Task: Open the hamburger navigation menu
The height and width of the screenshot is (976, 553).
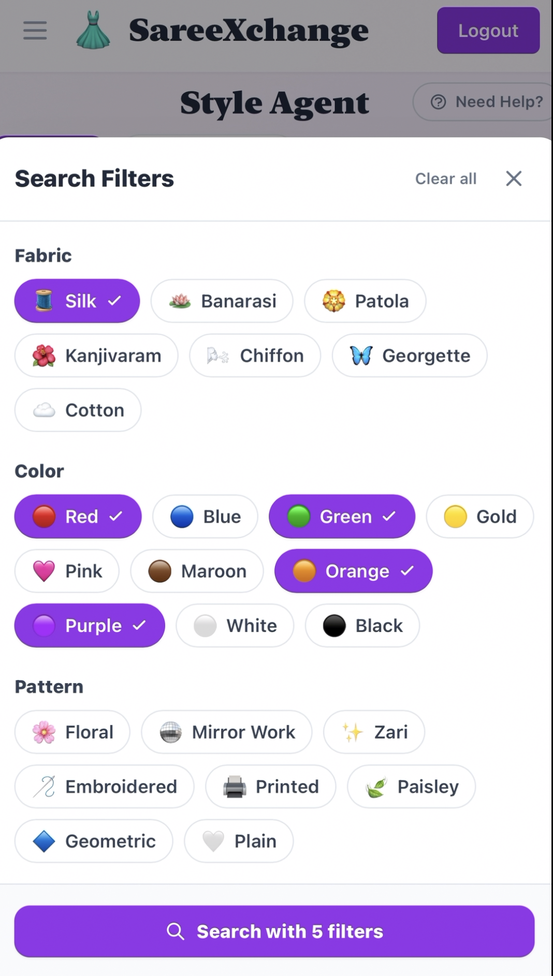Action: (34, 31)
